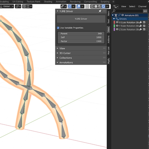Open gizmo options dropdown arrow

point(74,6)
